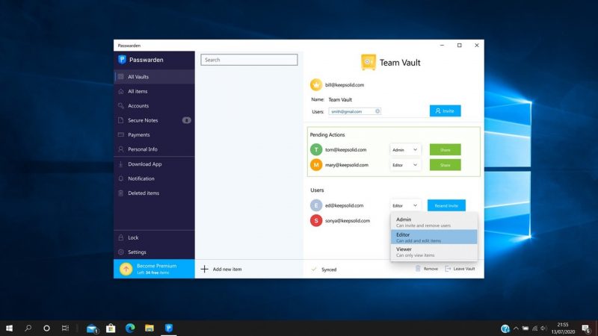Click the Lock padlock icon

[x=121, y=237]
